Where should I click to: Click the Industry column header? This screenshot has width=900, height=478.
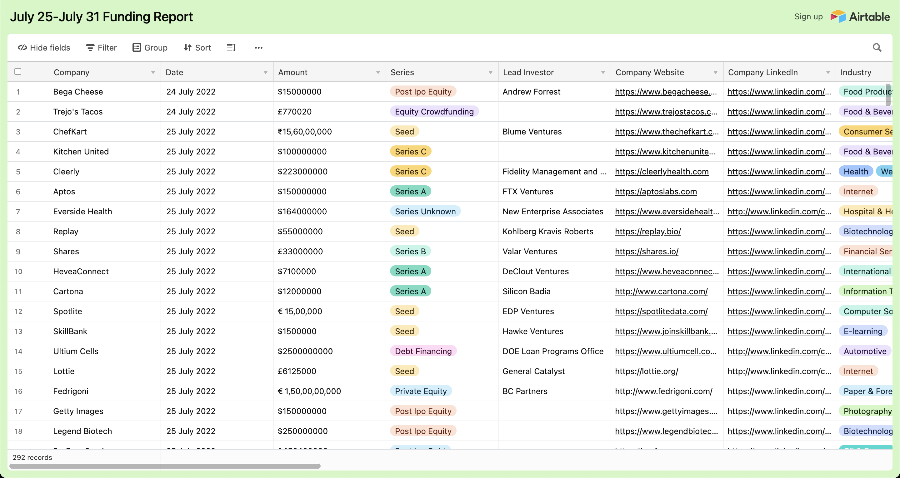point(864,72)
